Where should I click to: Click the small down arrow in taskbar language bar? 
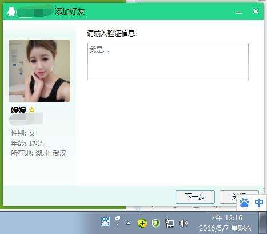click(x=117, y=224)
